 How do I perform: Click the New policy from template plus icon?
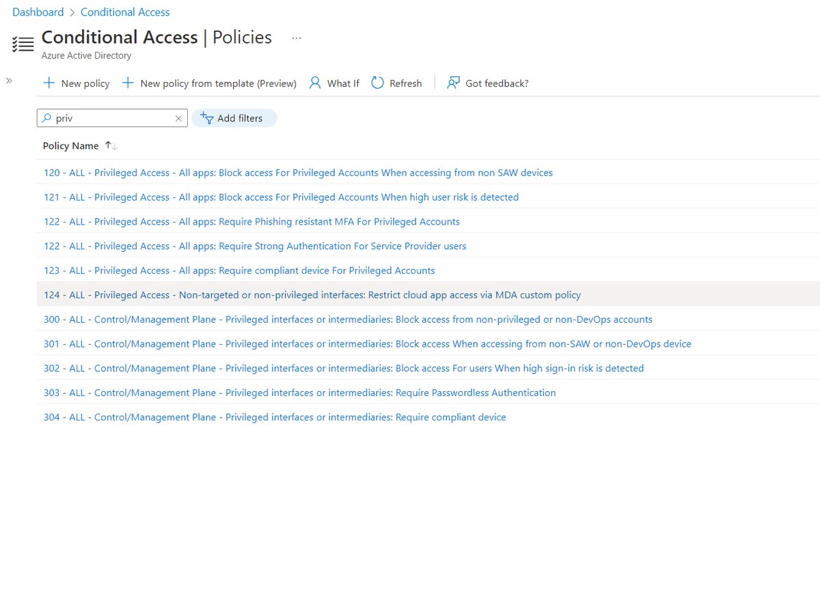[128, 83]
